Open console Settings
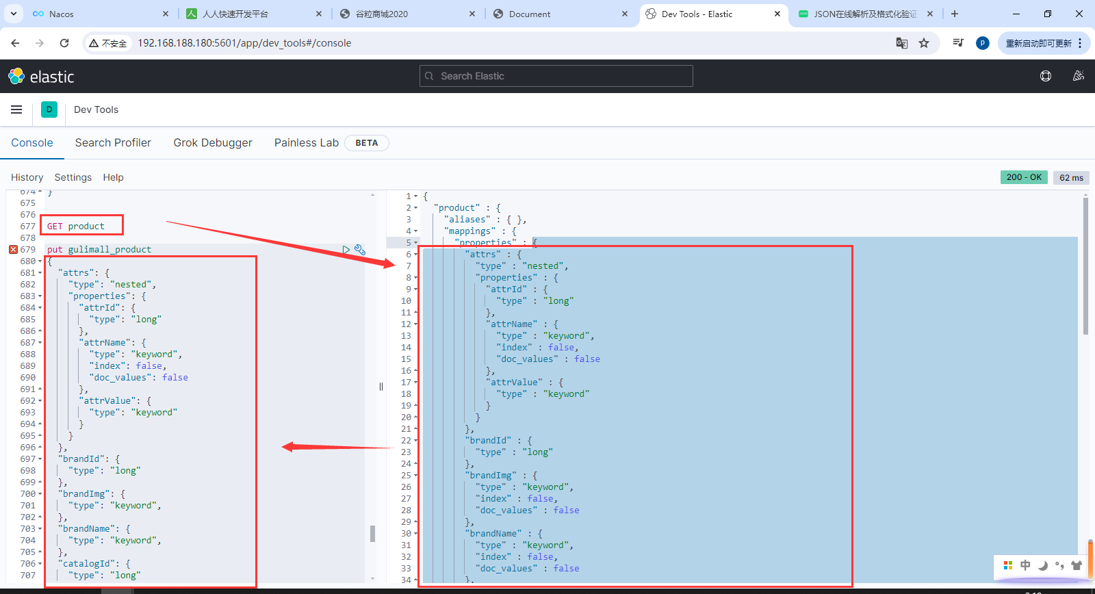 click(x=73, y=177)
